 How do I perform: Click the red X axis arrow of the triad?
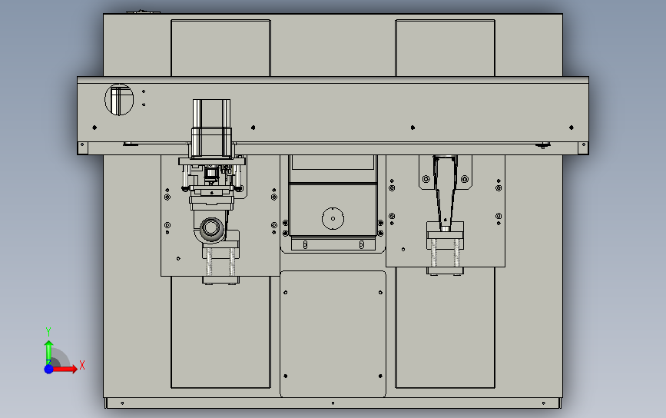point(65,369)
